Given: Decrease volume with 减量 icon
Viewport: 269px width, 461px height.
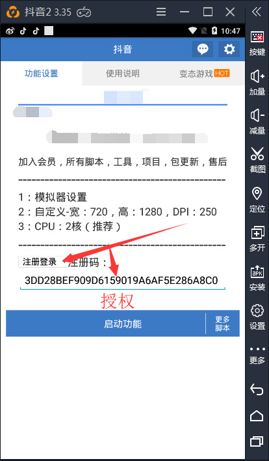Looking at the screenshot, I should tap(257, 122).
